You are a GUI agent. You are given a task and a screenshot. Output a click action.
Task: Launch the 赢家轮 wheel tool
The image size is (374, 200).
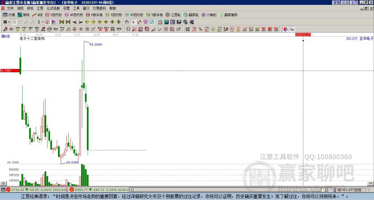(191, 15)
